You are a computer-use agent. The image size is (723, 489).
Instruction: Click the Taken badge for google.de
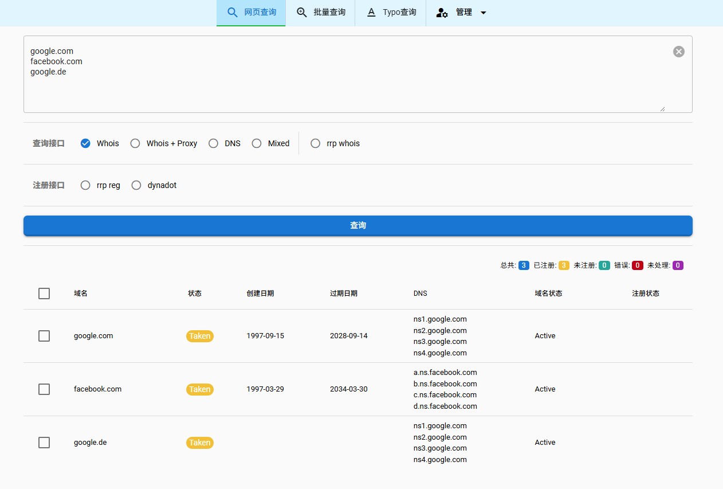(x=200, y=443)
